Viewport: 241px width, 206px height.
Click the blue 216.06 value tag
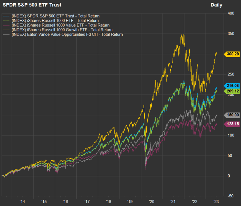[x=232, y=85]
